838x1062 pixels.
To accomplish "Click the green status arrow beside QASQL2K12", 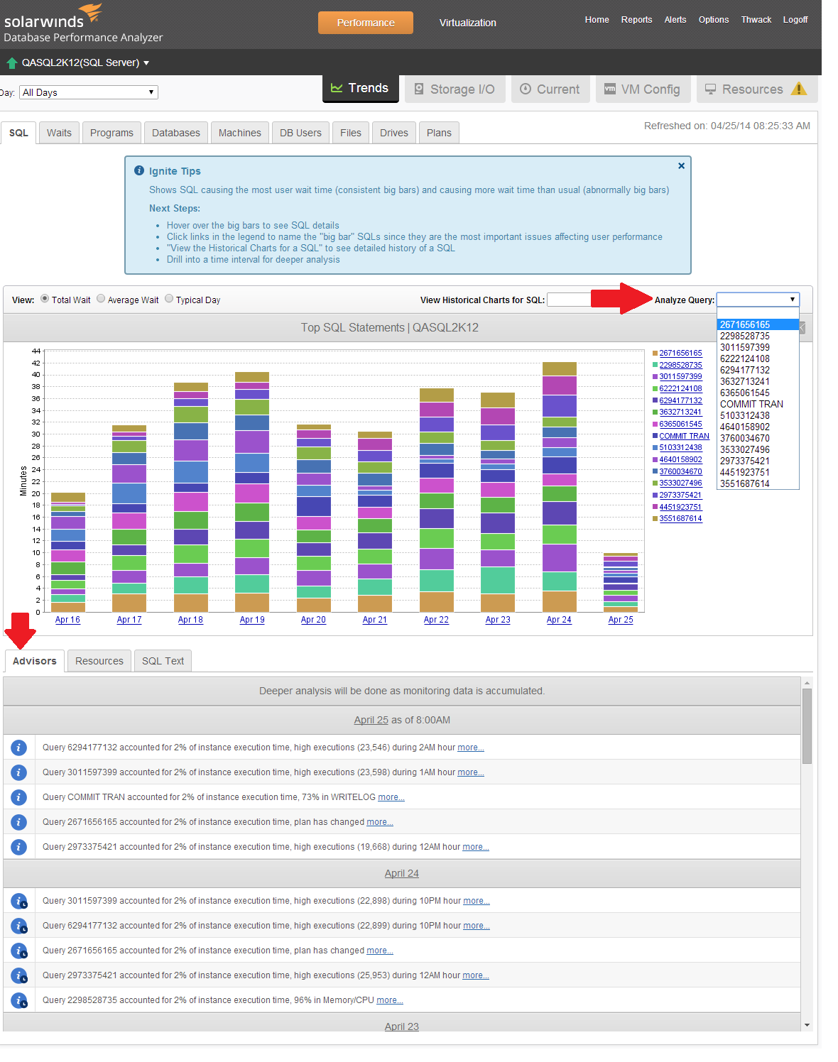I will 11,62.
